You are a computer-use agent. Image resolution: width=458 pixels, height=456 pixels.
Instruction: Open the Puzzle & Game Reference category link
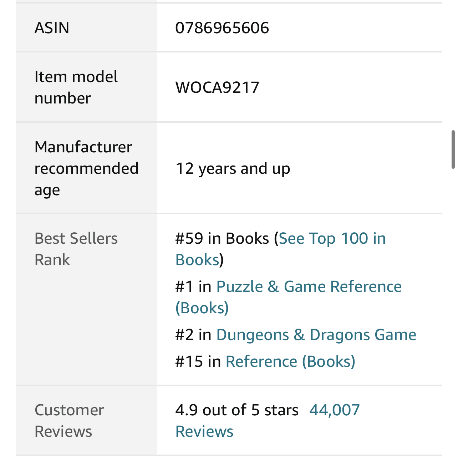pos(309,287)
